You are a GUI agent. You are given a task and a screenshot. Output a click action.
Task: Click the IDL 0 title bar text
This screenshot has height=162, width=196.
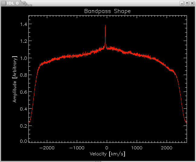tap(13, 3)
